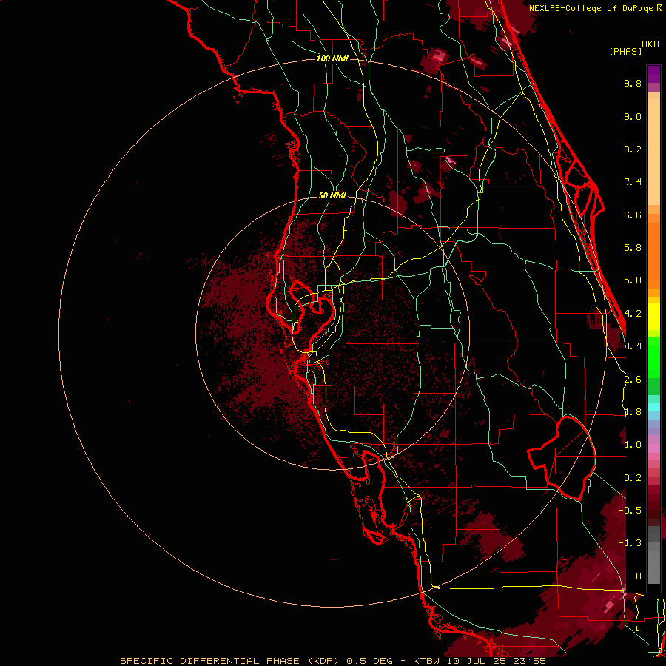666x666 pixels.
Task: Click the TH colorbar label
Action: point(636,576)
